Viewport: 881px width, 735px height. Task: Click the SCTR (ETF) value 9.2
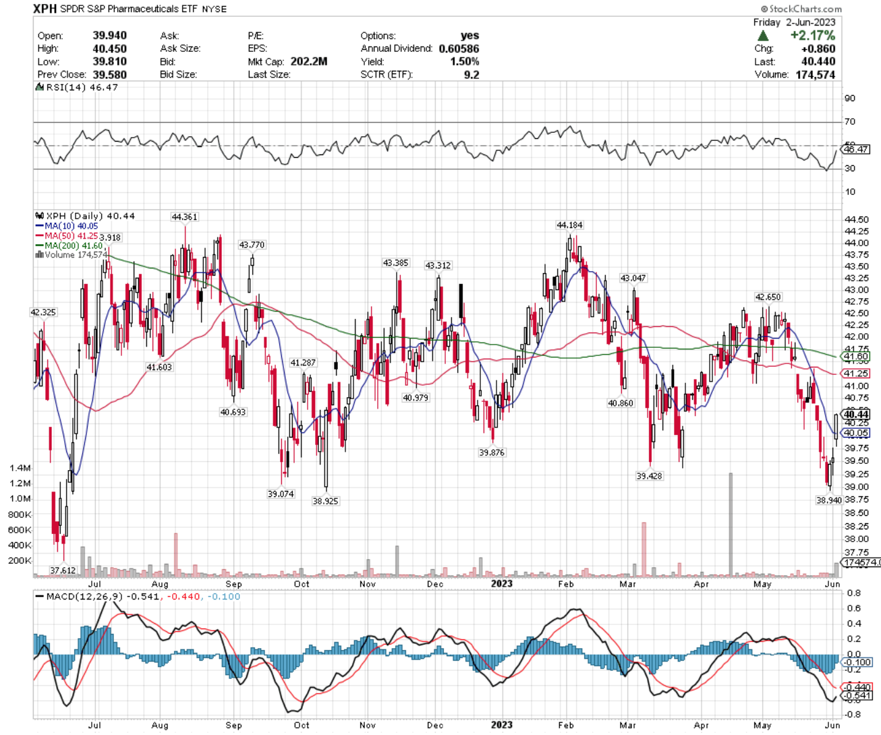(x=472, y=74)
